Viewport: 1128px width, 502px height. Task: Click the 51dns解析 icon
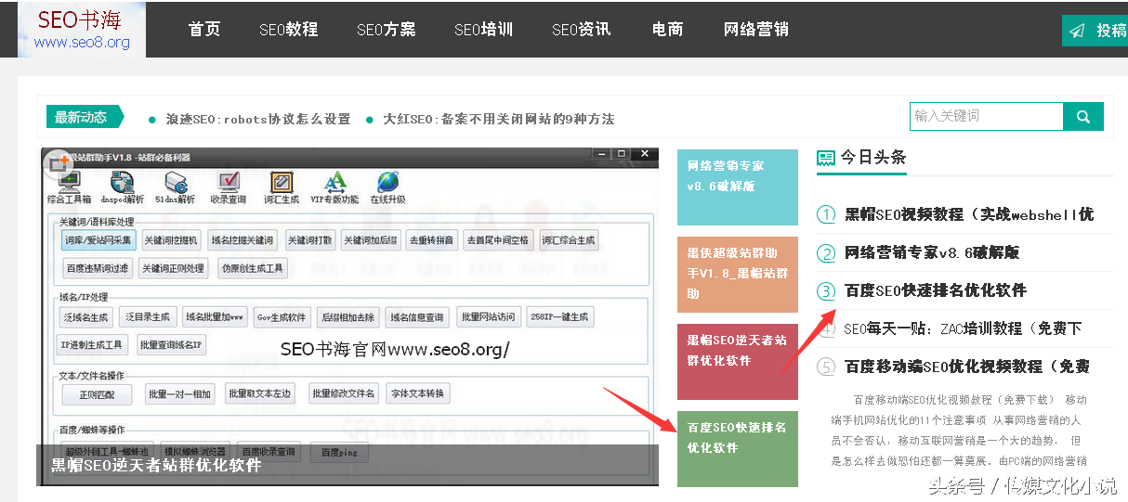click(175, 187)
